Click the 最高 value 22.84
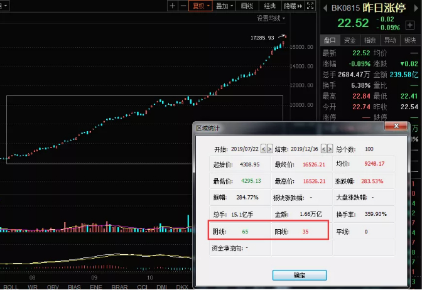Screen dimensions: 422x290 pos(362,96)
